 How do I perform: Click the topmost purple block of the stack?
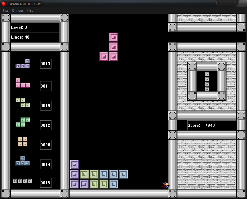click(74, 164)
